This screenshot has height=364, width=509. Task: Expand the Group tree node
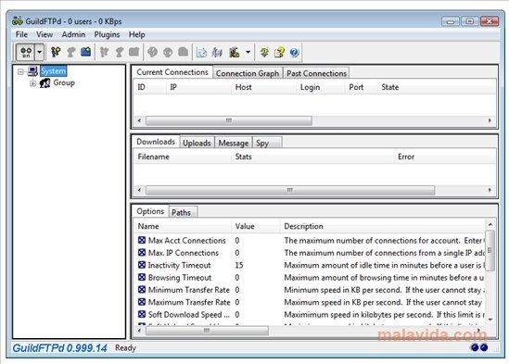[x=32, y=83]
